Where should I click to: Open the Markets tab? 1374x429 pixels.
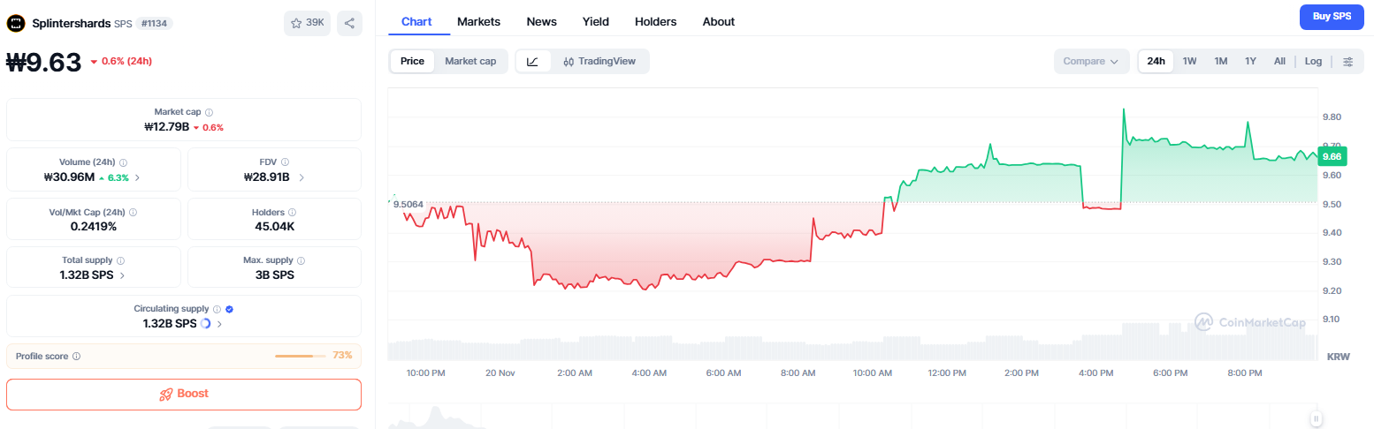coord(478,21)
